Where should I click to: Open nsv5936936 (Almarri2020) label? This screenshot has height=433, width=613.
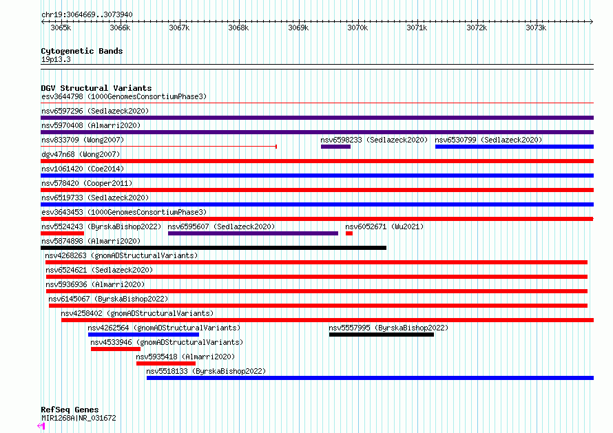pos(95,284)
